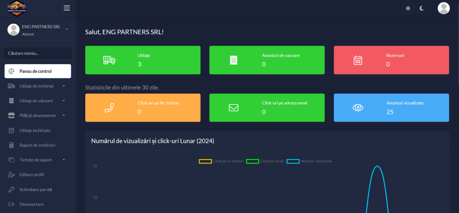
Task: Click the Bursa Utilajelor logo
Action: coord(17,8)
